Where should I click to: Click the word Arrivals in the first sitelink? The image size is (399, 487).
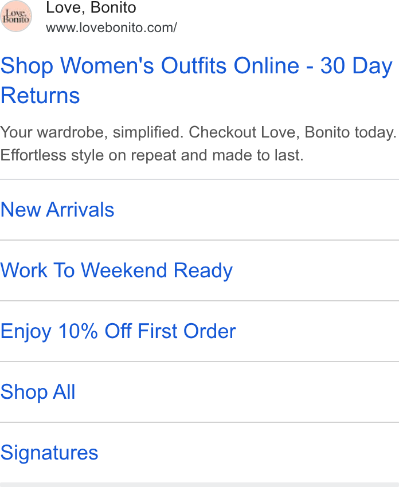point(80,210)
